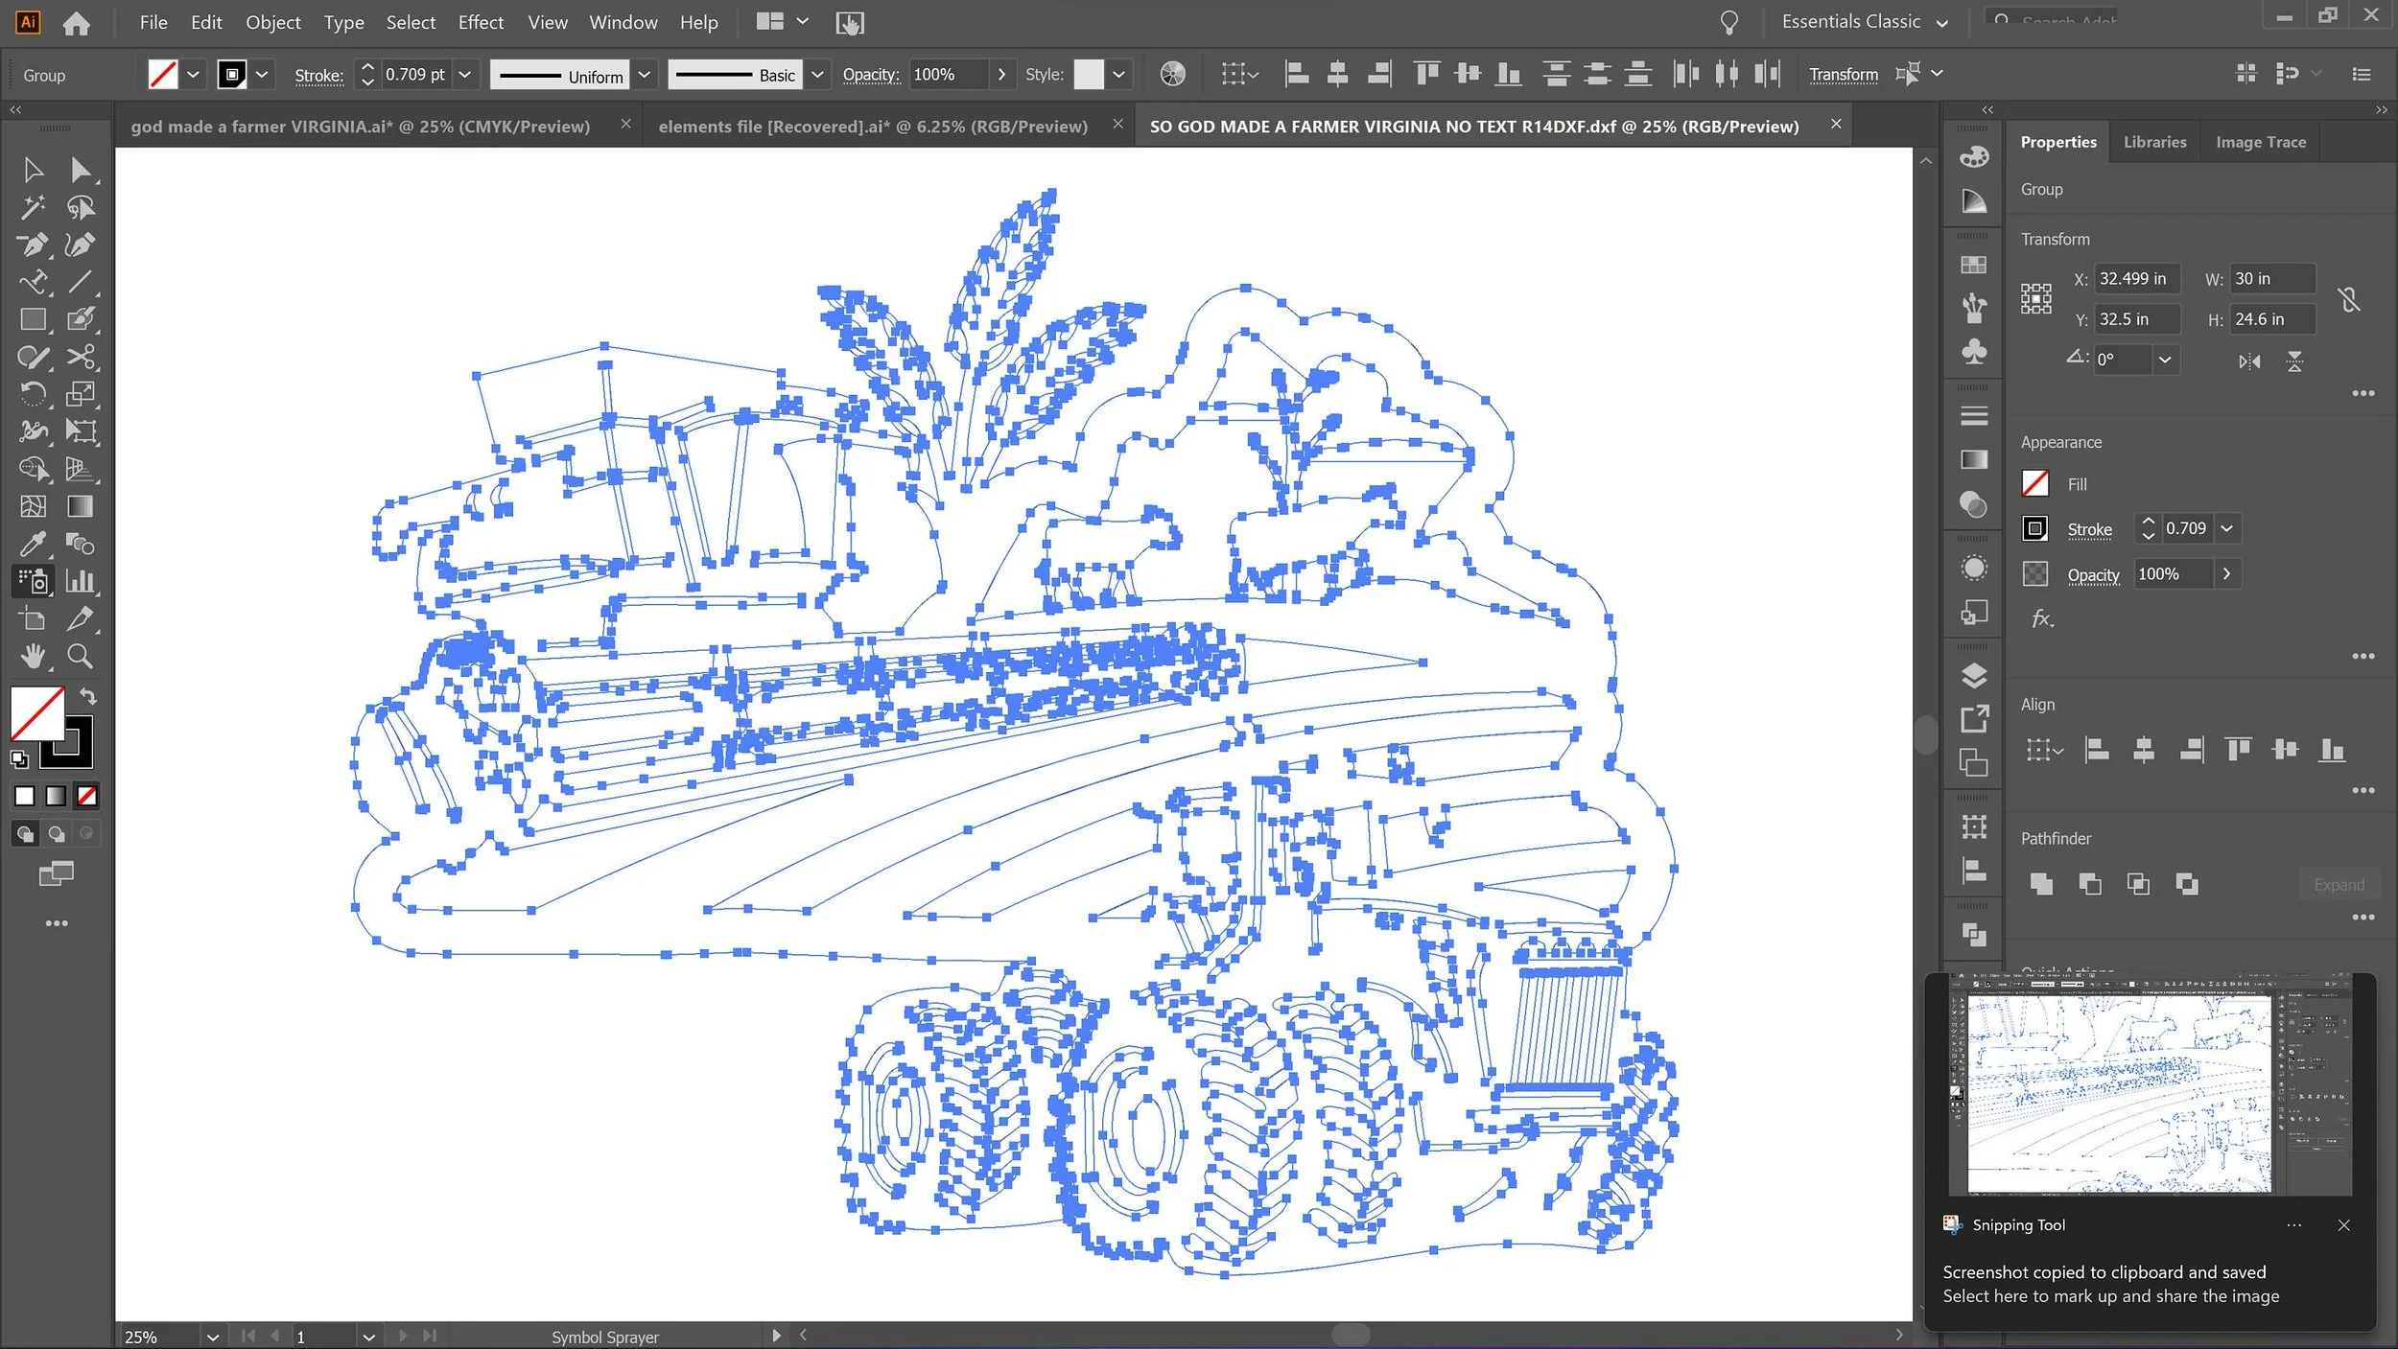The width and height of the screenshot is (2398, 1349).
Task: Click the Unite pathfinder icon
Action: pyautogui.click(x=2041, y=884)
